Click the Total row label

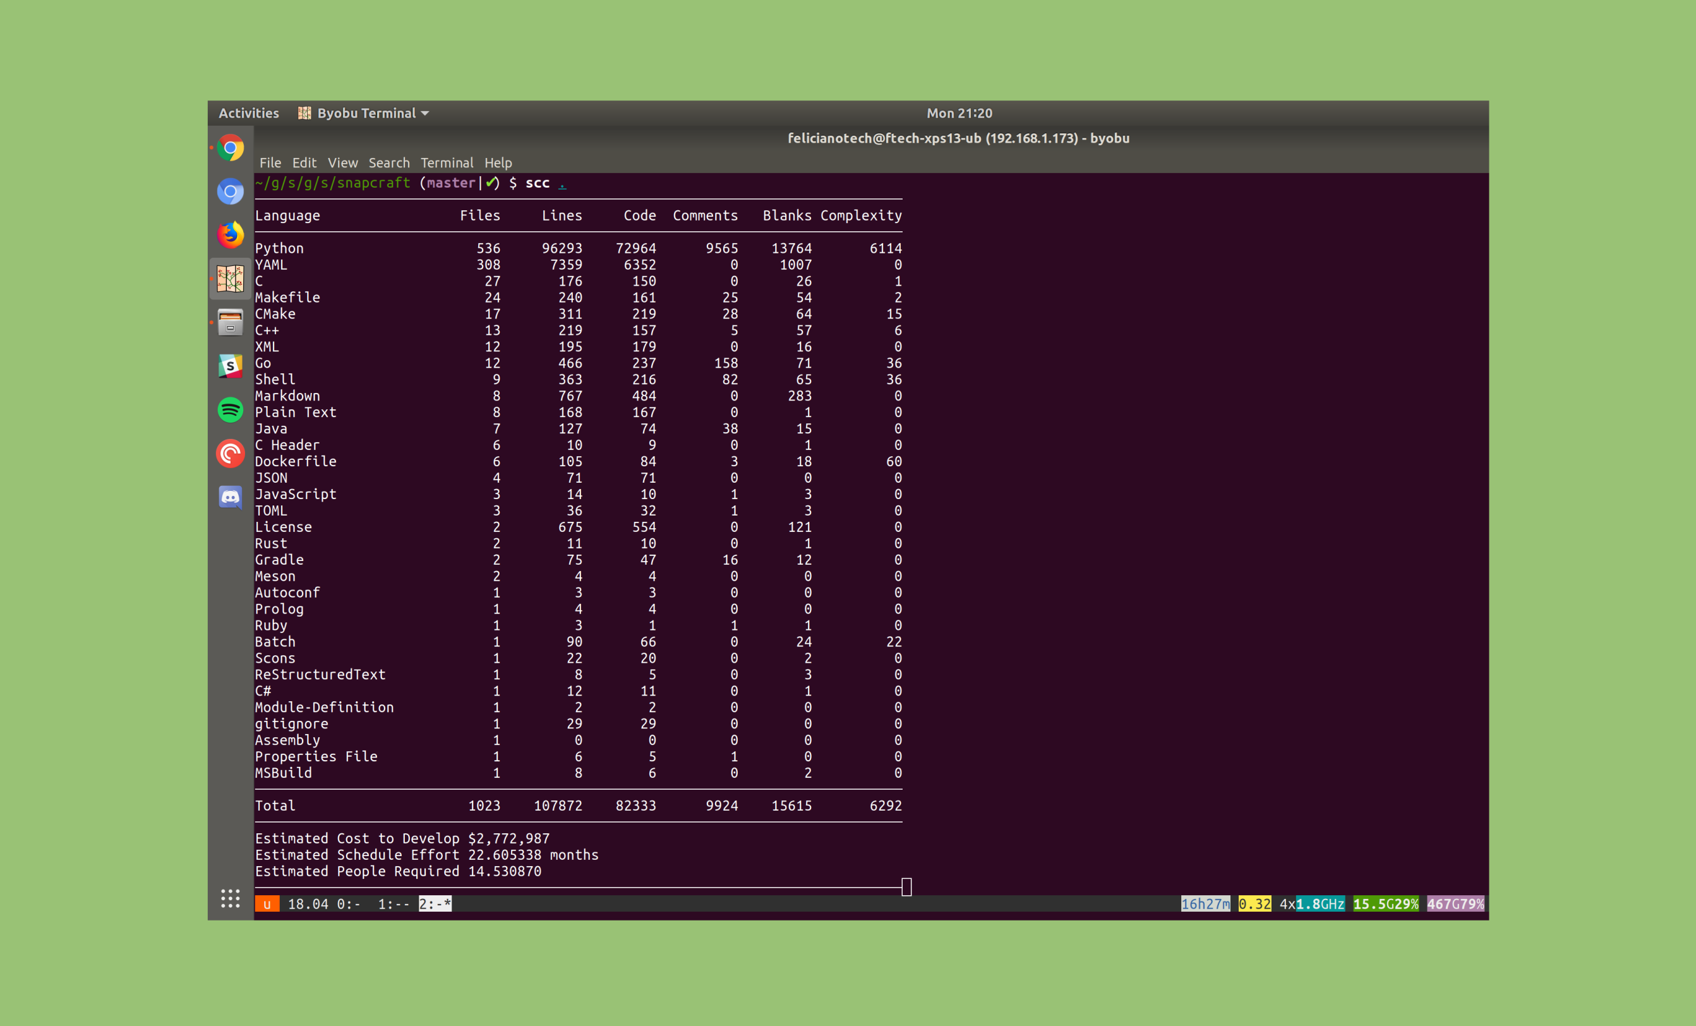(275, 806)
